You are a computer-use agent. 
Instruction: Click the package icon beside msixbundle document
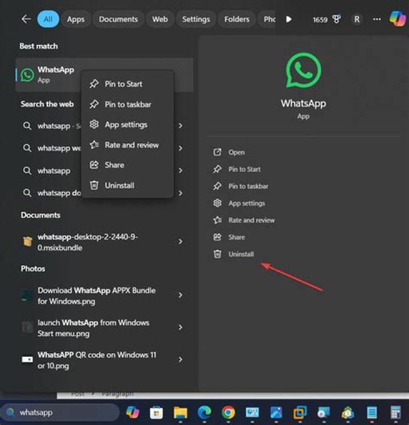click(27, 241)
